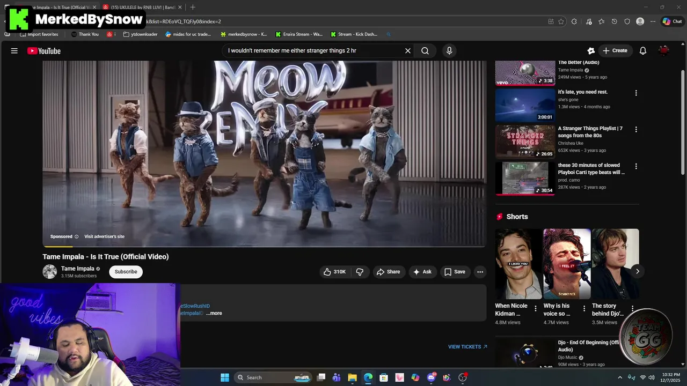Open the Why is his voice short
Viewport: 687px width, 386px height.
point(567,264)
